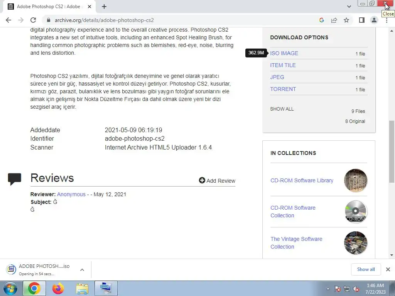Click the computer keyboard taskbar app

tap(106, 288)
